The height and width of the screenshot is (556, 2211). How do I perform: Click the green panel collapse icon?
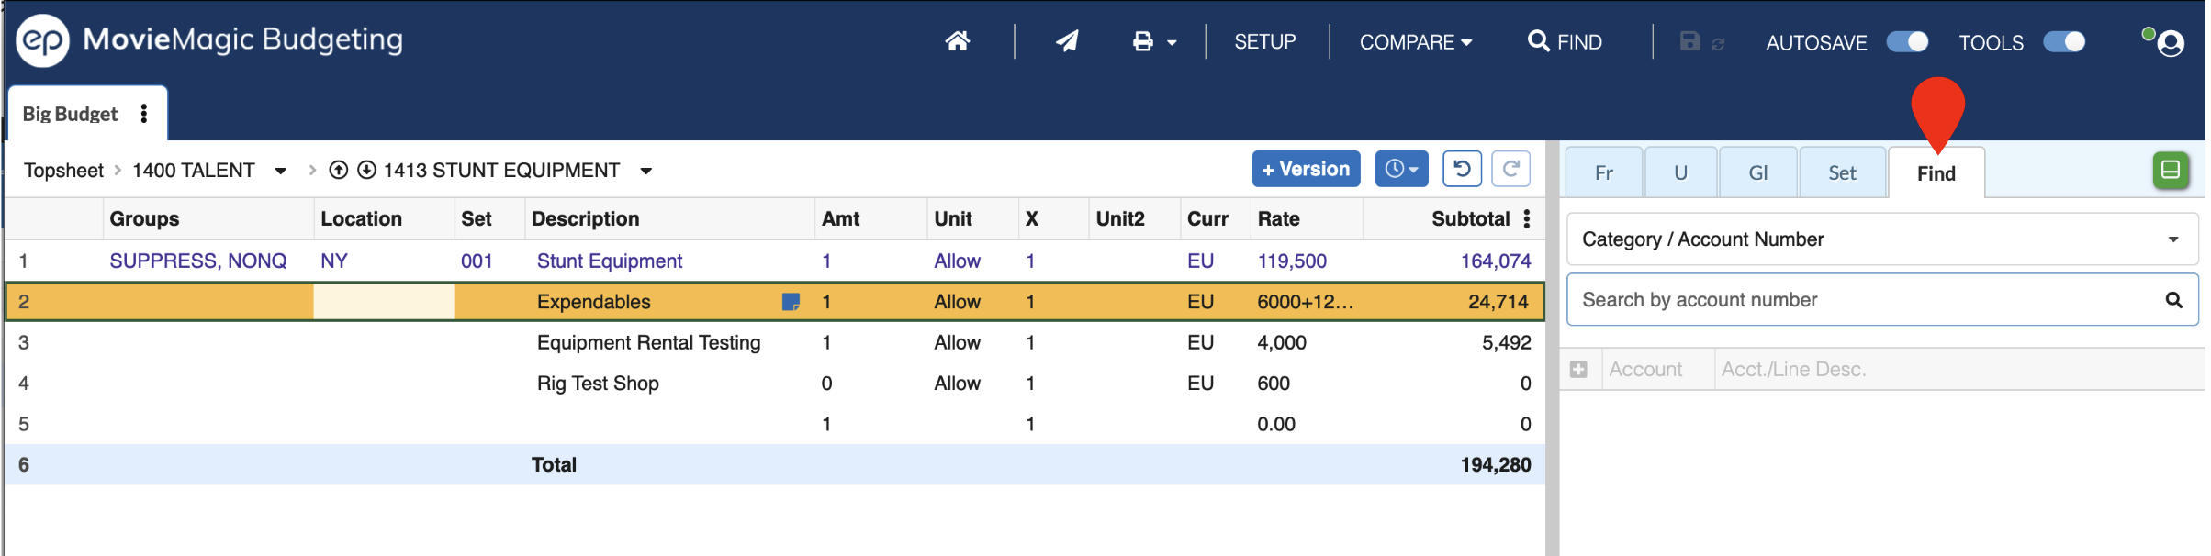pyautogui.click(x=2171, y=171)
